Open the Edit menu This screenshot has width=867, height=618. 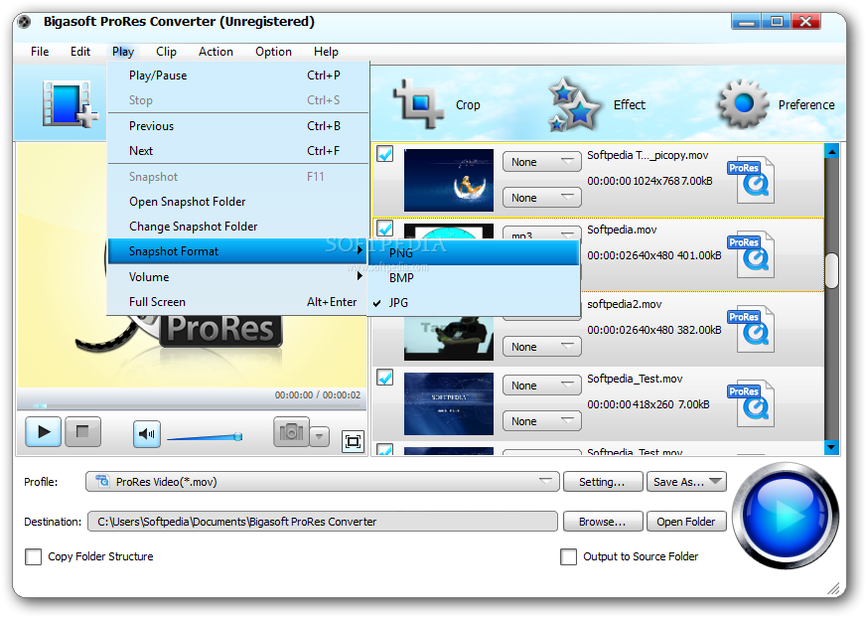tap(80, 52)
